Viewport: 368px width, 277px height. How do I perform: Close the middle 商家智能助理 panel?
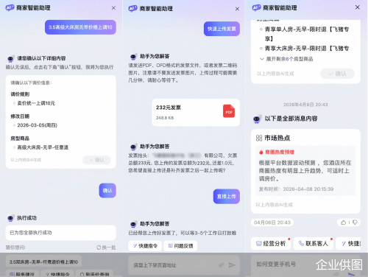[x=237, y=9]
